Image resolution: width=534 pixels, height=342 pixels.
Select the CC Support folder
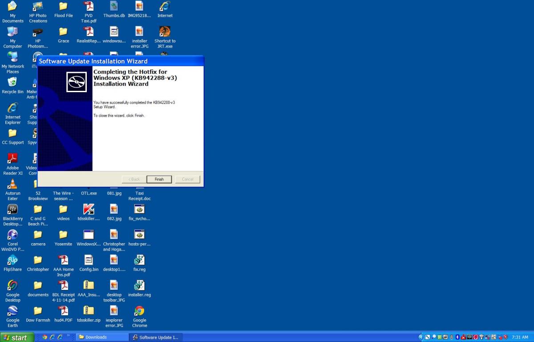tap(13, 137)
